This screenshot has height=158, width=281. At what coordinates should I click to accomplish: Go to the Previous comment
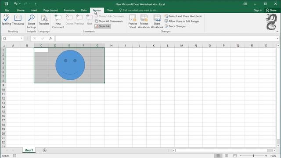tap(79, 20)
